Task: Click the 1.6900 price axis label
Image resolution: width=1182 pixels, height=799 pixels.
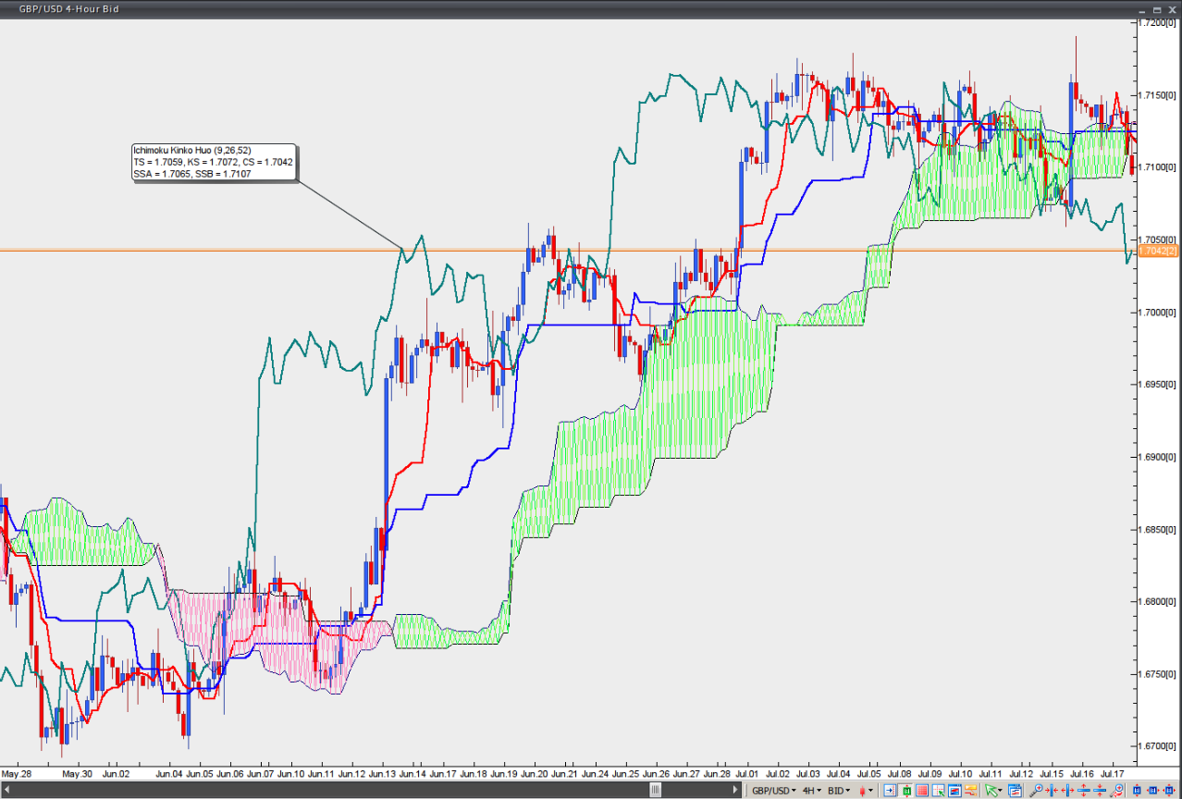Action: click(x=1155, y=457)
